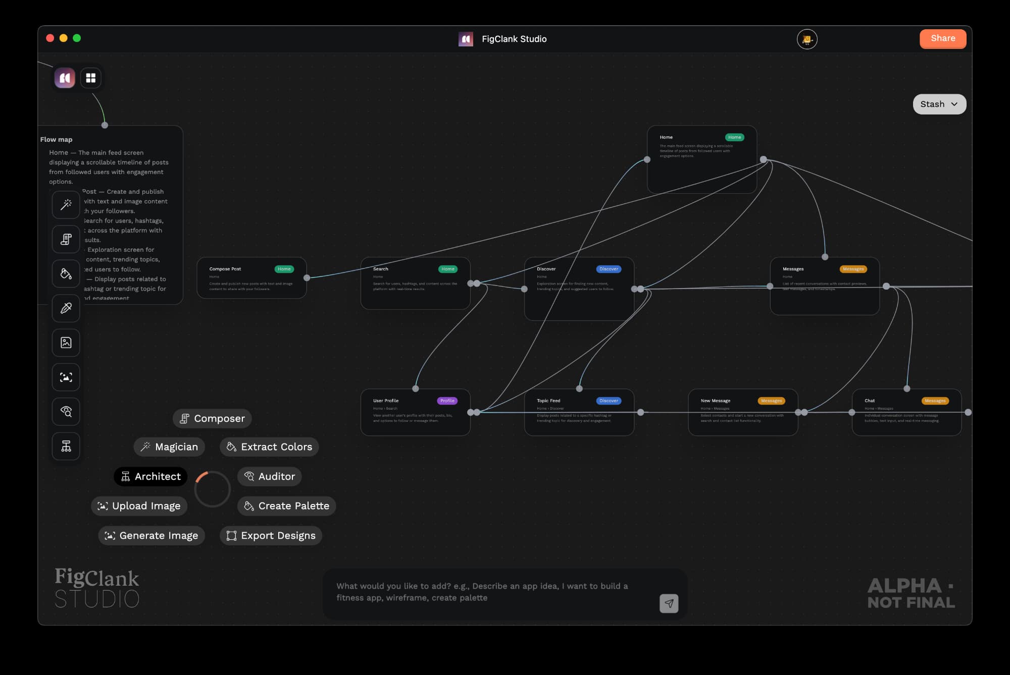
Task: Click the Share button
Action: tap(942, 38)
